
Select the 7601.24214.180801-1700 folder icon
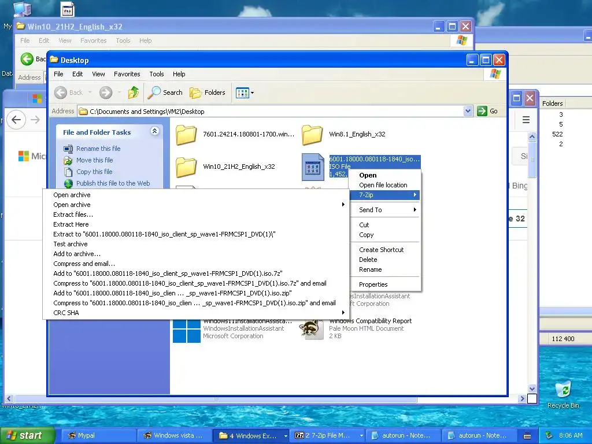click(186, 134)
